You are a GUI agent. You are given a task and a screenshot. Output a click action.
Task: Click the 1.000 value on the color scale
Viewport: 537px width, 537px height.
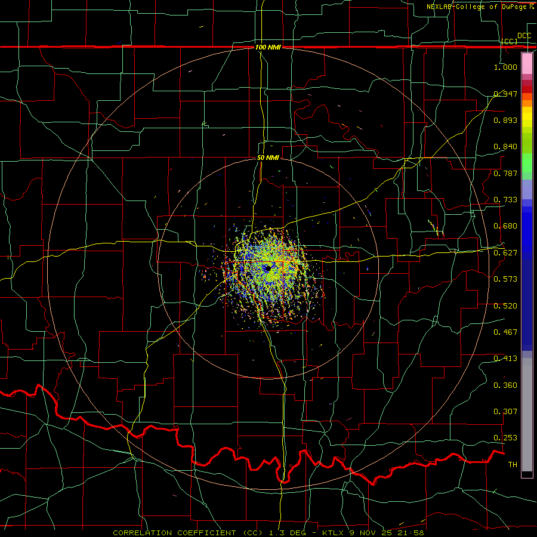click(505, 67)
